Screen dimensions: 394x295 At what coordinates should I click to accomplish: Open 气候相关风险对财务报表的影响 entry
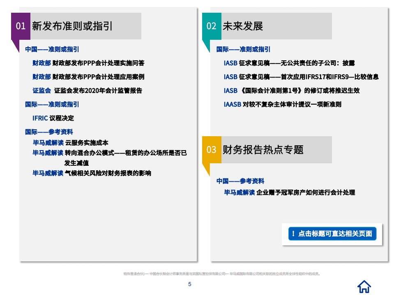point(93,173)
